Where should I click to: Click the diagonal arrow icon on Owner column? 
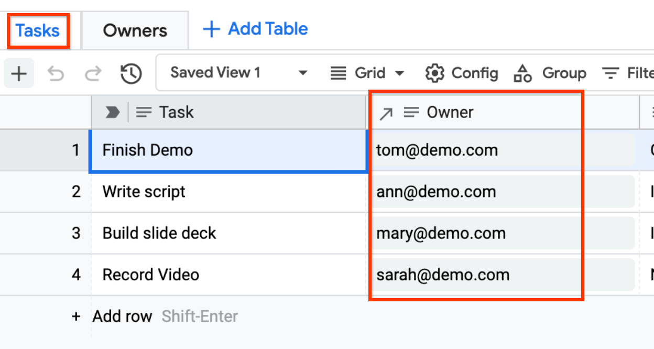click(386, 111)
